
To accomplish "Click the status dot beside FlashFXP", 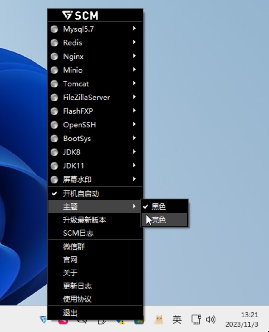I will pos(54,111).
